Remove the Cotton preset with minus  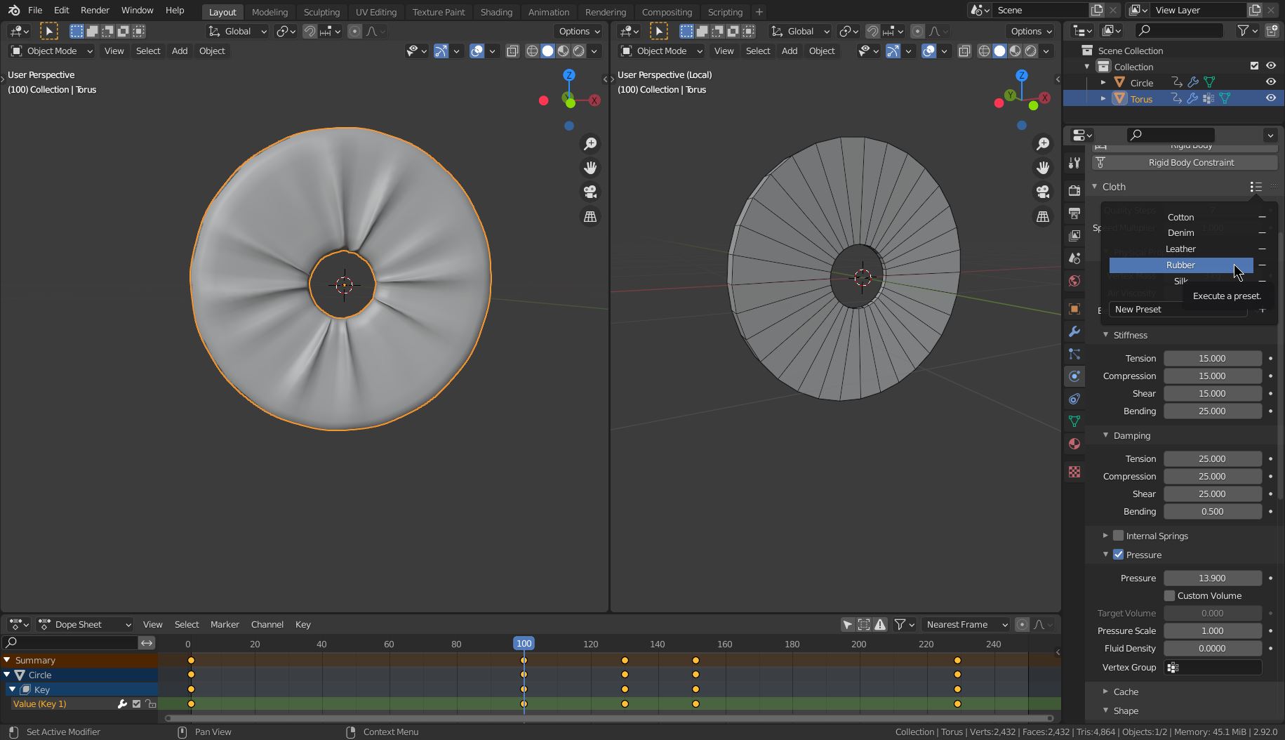click(x=1262, y=217)
